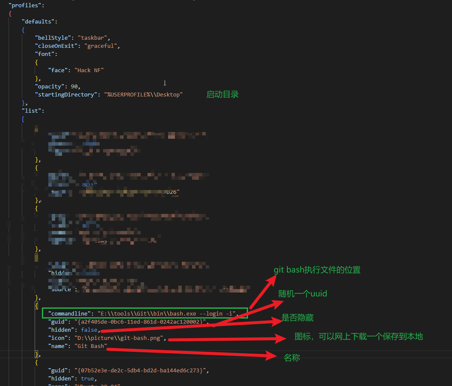Place cursor on the "defaults" key
Viewport: 452px width, 386px height.
(39, 21)
